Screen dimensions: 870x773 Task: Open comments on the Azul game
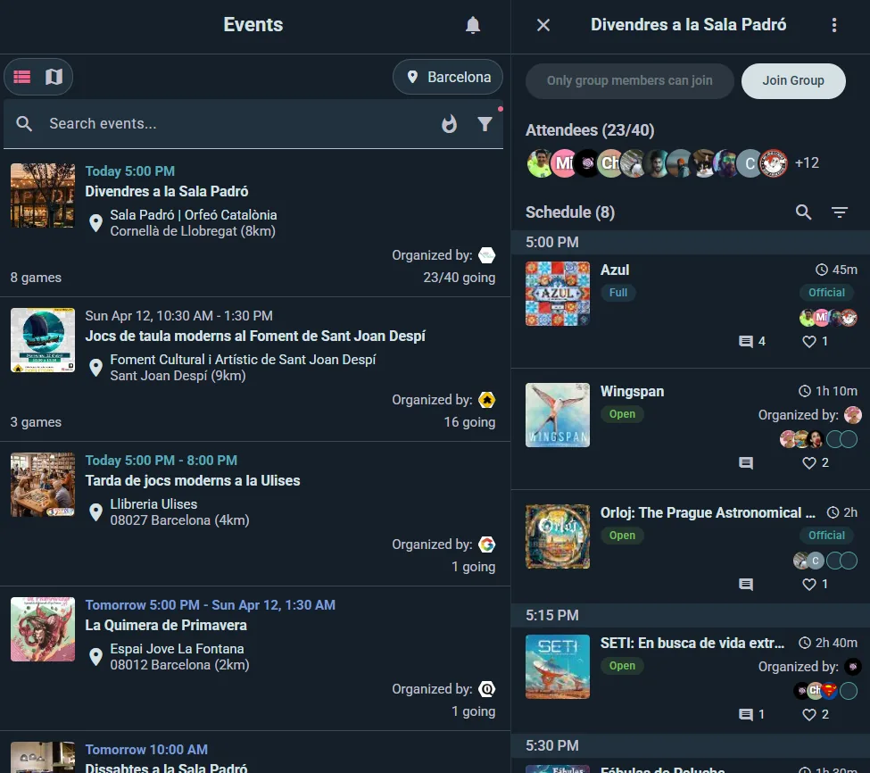[x=752, y=341]
